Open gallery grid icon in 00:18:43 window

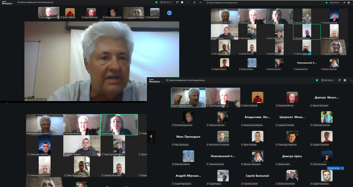(x=345, y=80)
